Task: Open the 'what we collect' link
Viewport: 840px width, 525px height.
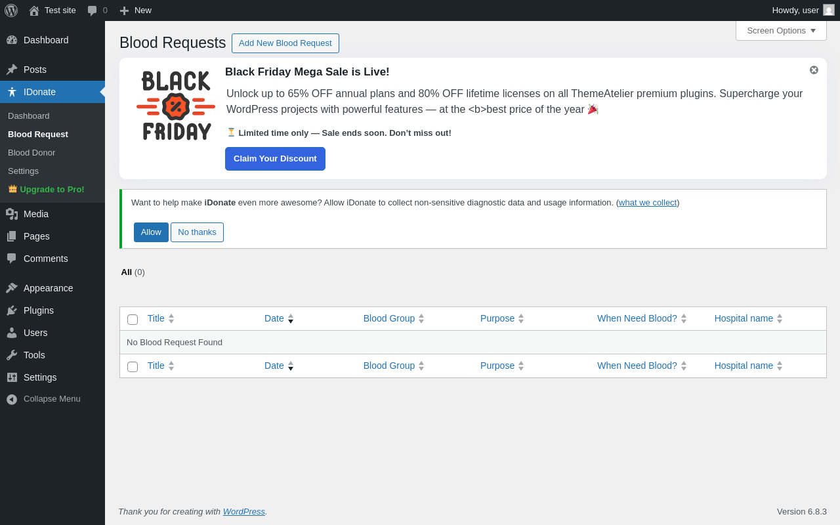Action: [648, 203]
